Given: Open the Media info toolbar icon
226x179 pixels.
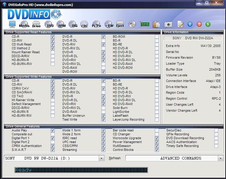Looking at the screenshot, I should click(x=24, y=24).
